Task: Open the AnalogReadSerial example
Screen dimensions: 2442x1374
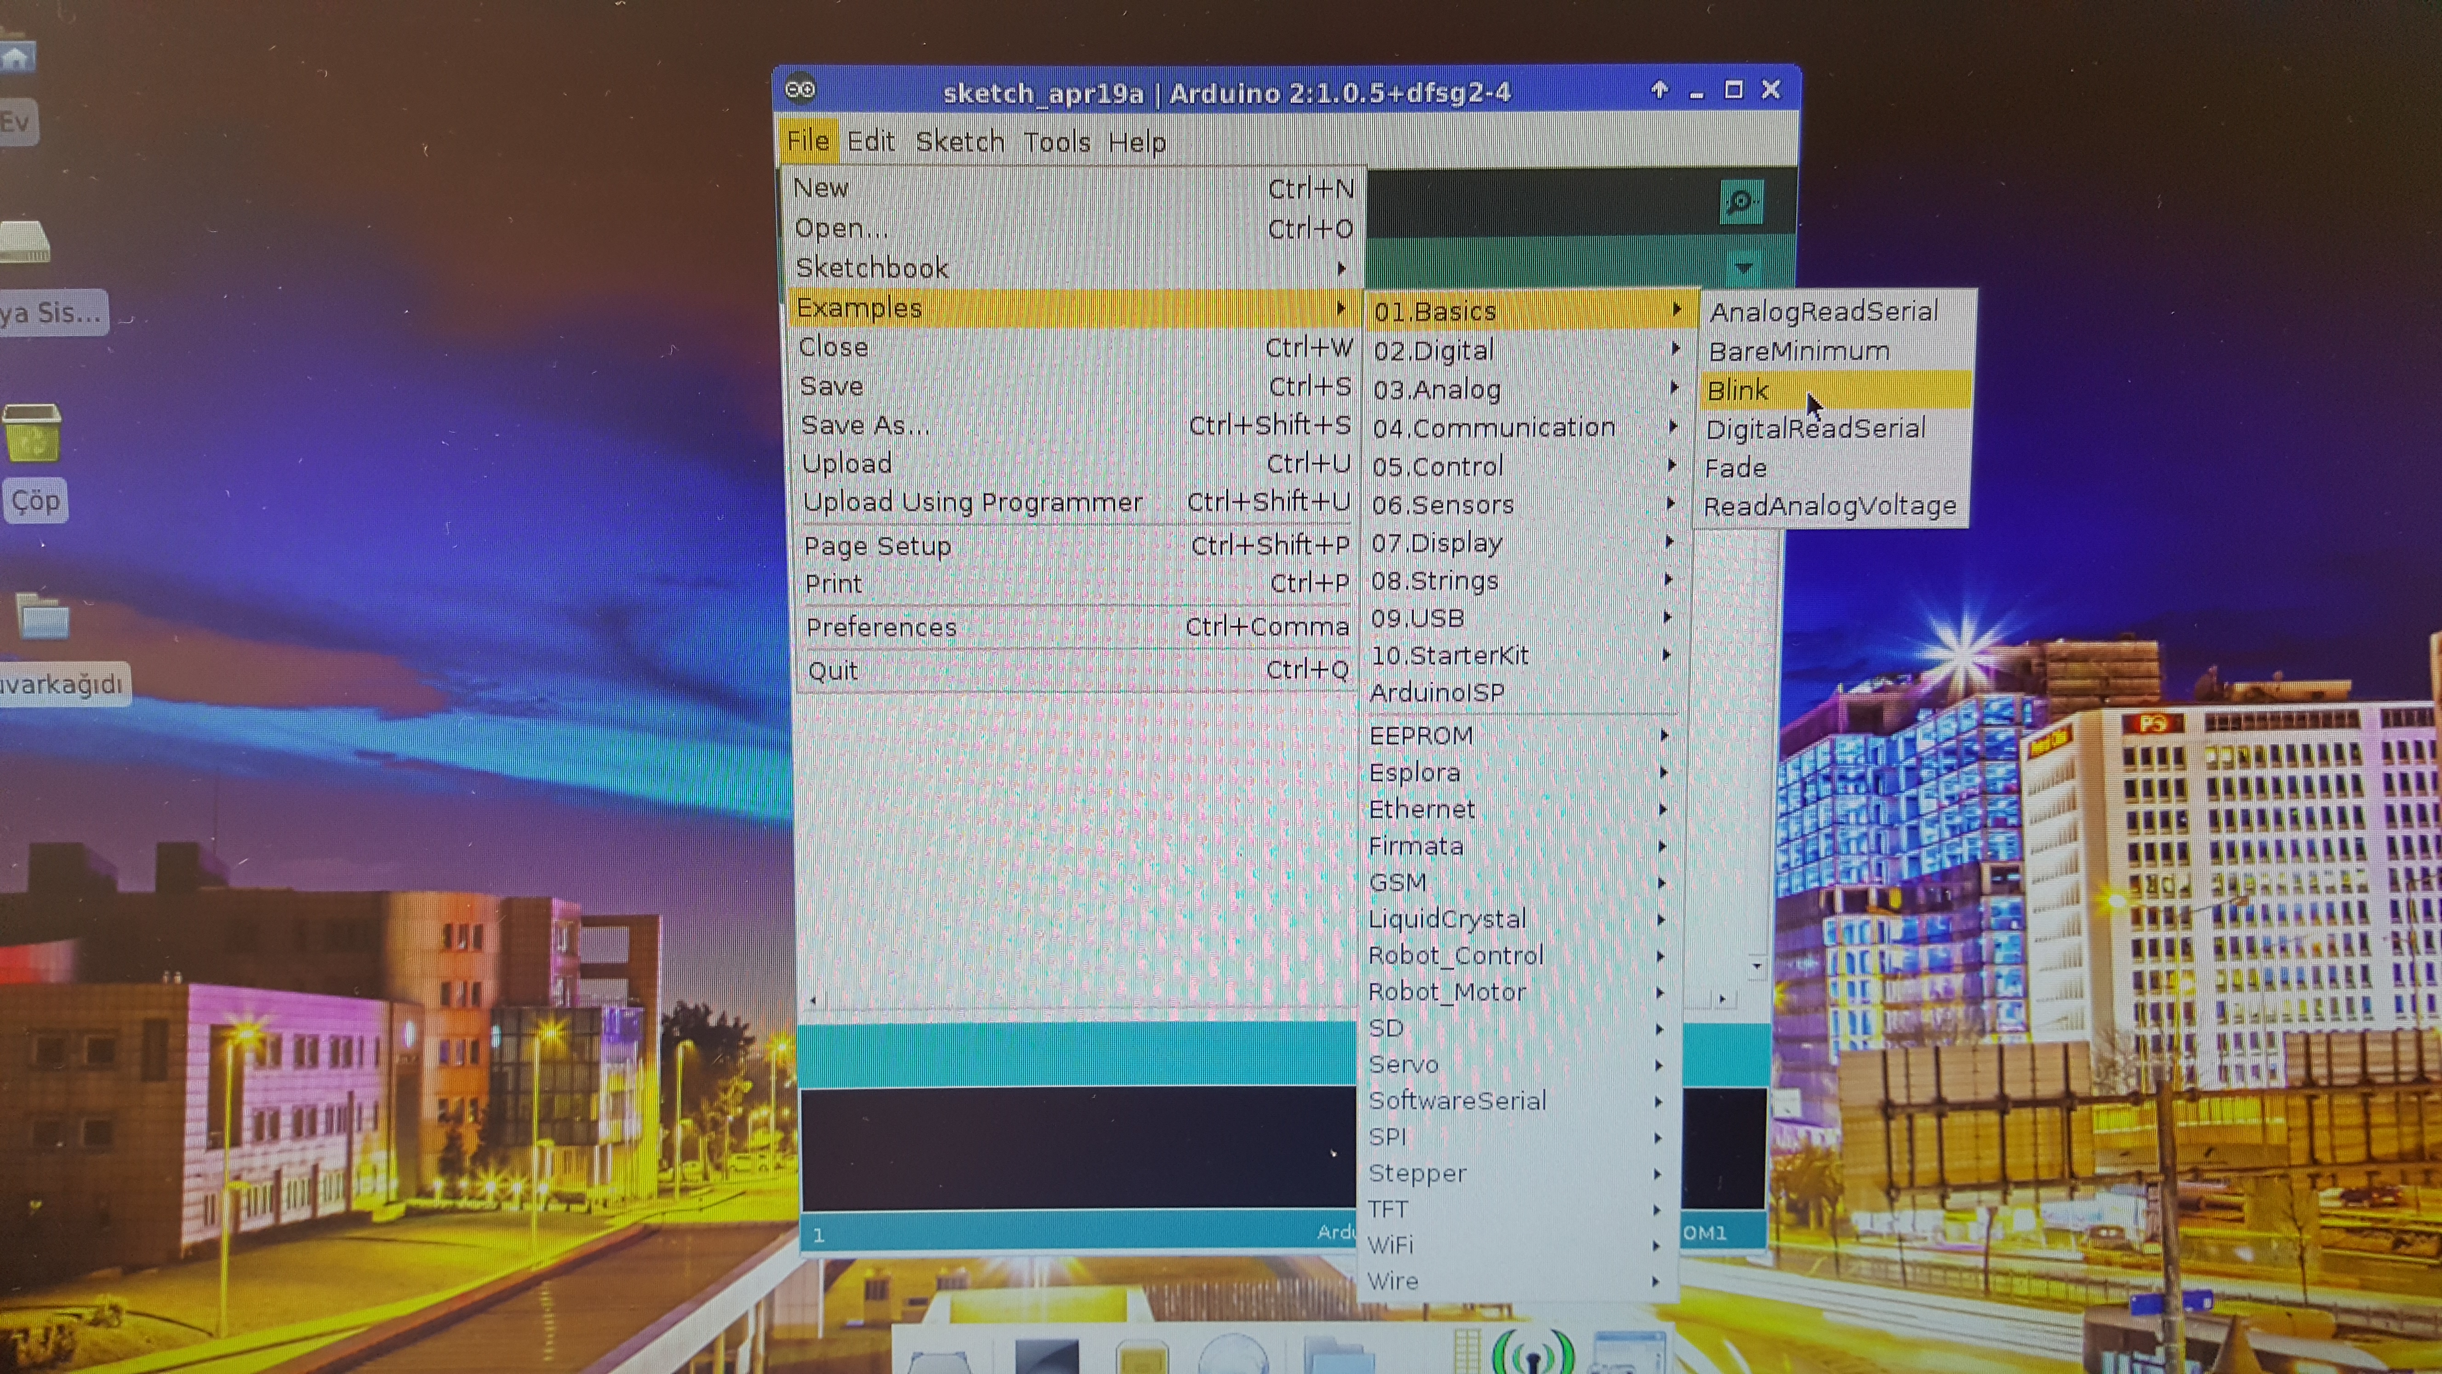Action: [1837, 311]
